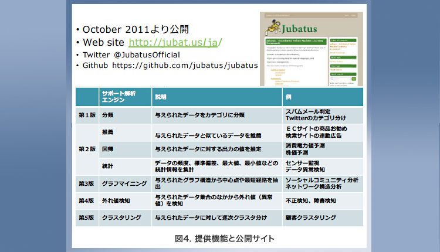Click the '回帰' engine cell

(125, 149)
